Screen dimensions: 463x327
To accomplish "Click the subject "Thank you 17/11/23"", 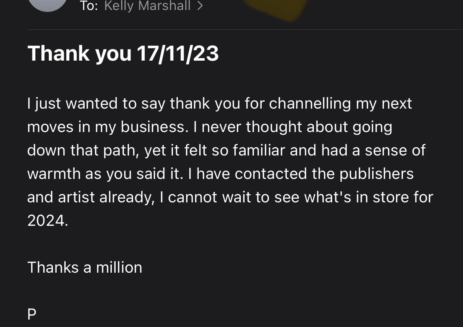I will (x=123, y=53).
